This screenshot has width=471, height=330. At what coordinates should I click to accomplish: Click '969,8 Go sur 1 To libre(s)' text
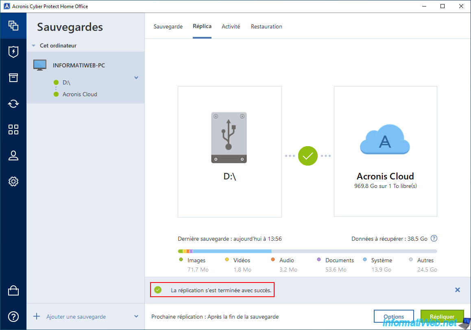pos(386,186)
